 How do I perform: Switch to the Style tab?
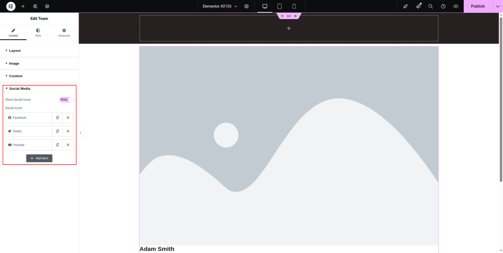pyautogui.click(x=38, y=33)
